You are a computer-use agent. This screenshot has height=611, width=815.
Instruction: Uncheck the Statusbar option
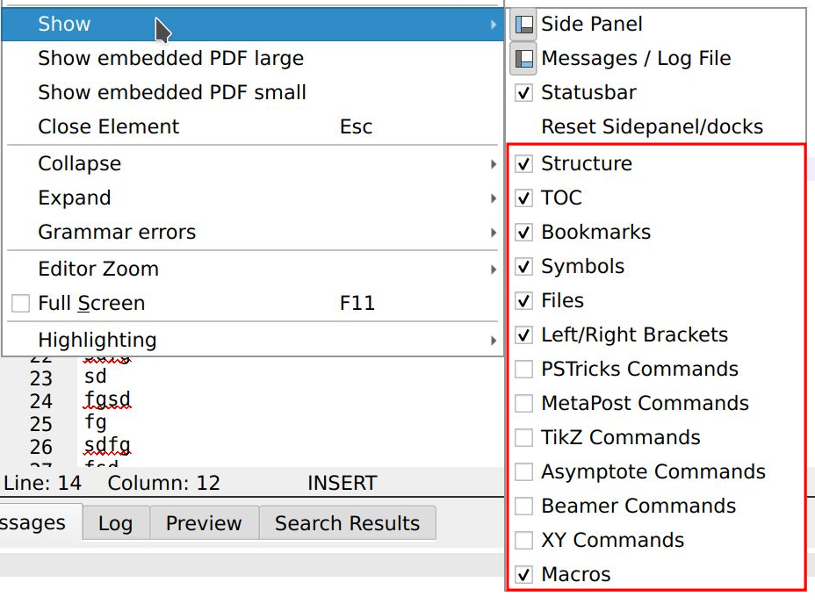pos(524,93)
